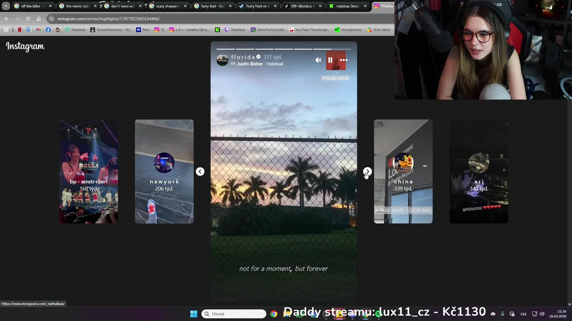Open the story three-dot options menu
Viewport: 572px width, 321px height.
[343, 60]
